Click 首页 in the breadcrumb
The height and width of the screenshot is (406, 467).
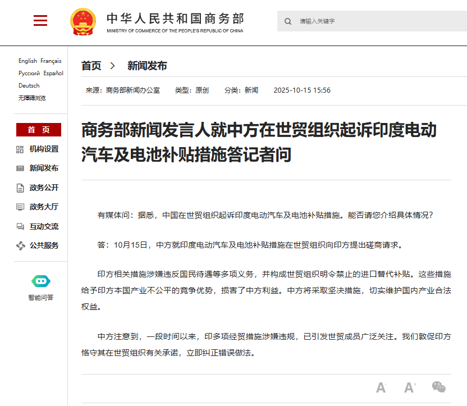coord(91,66)
